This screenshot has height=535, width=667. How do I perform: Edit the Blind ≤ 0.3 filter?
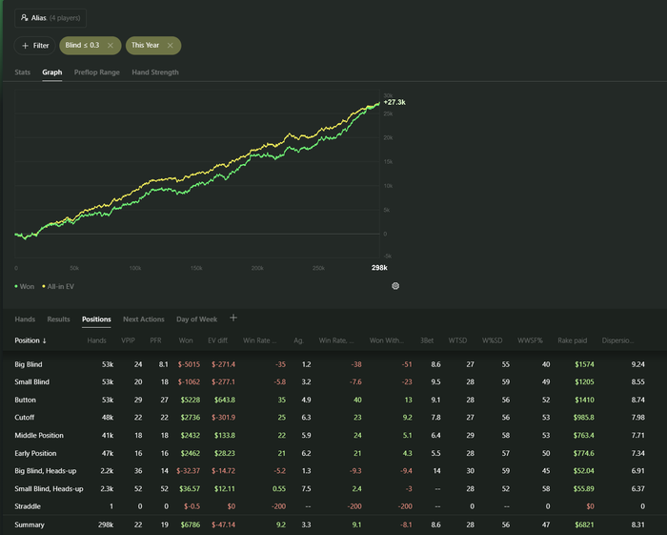click(x=81, y=45)
